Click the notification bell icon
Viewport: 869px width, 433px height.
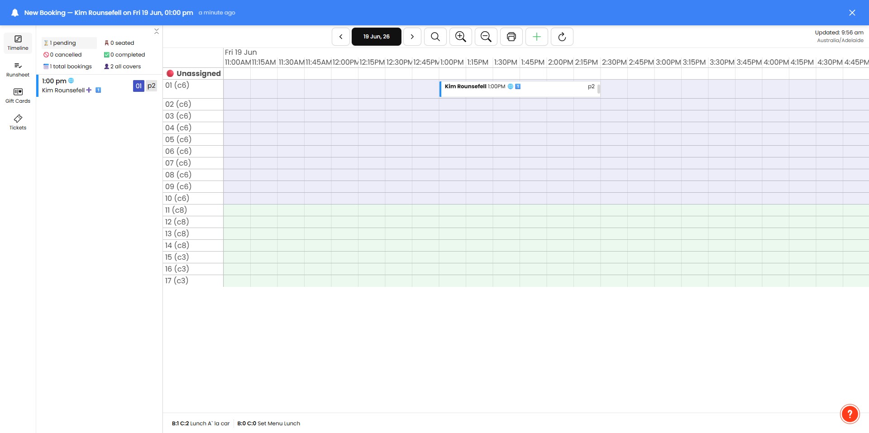15,13
